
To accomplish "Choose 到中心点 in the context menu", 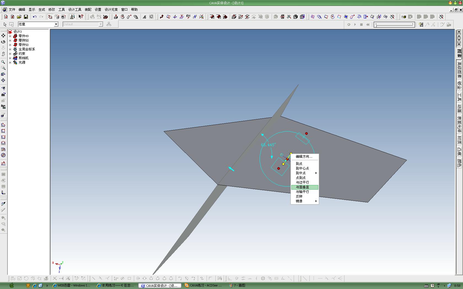I will pos(305,168).
